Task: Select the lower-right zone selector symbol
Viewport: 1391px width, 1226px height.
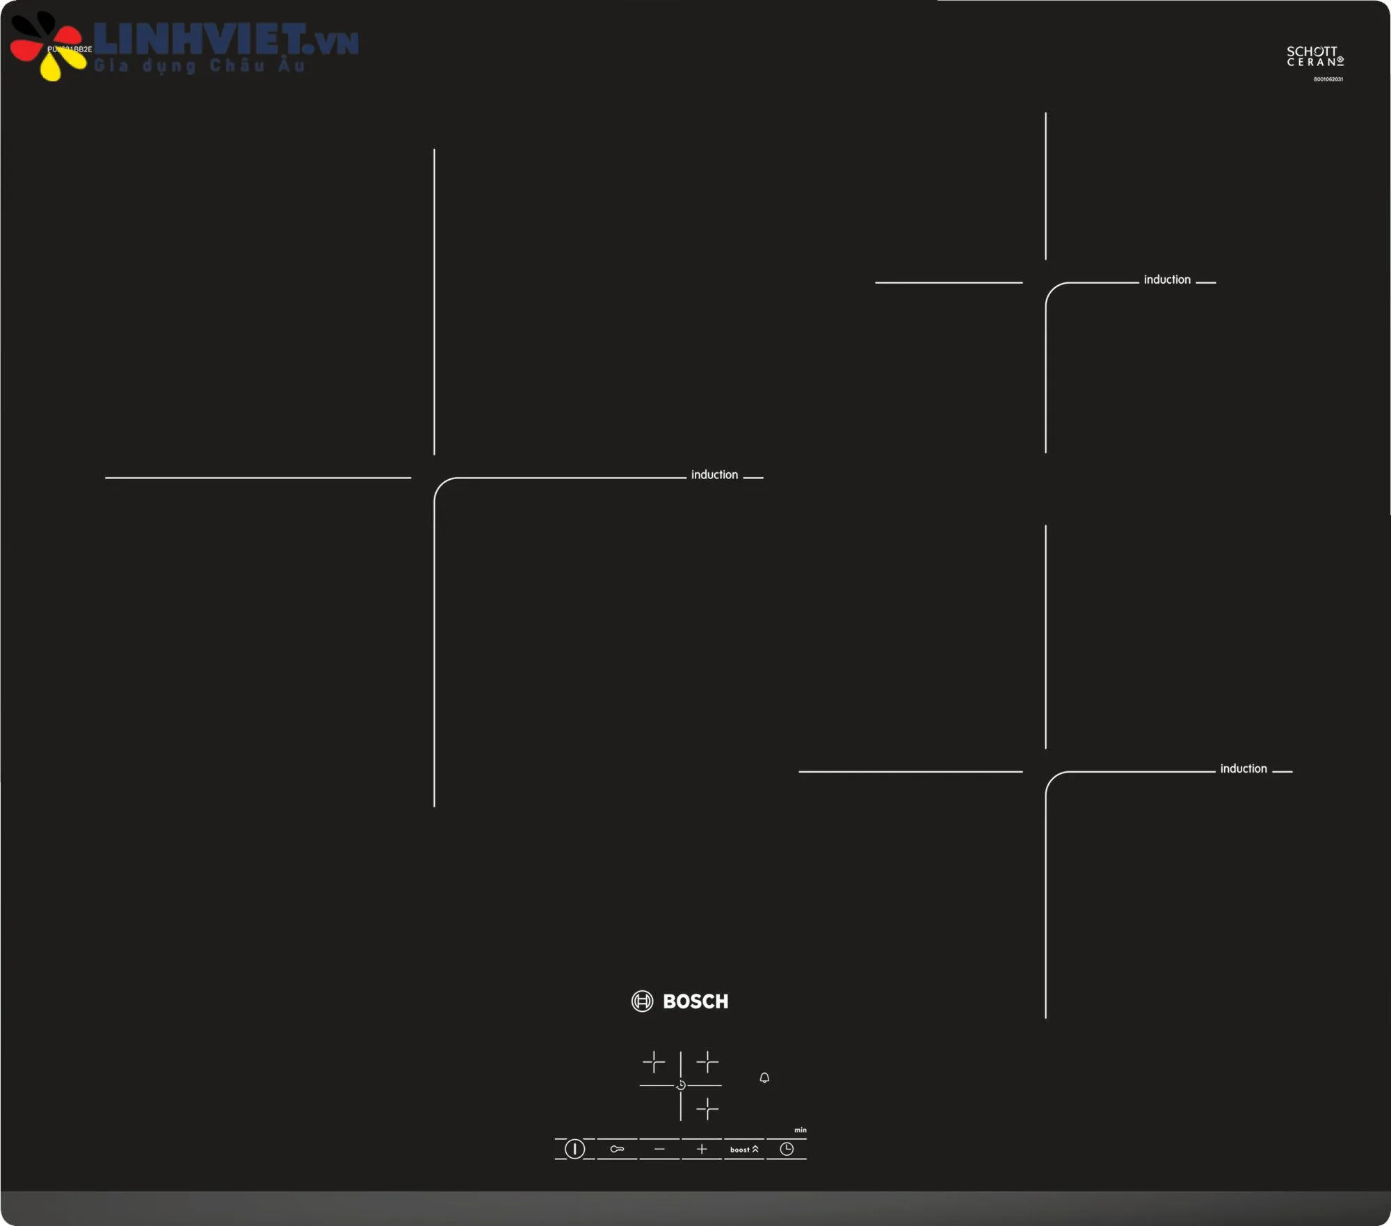Action: (x=707, y=1108)
